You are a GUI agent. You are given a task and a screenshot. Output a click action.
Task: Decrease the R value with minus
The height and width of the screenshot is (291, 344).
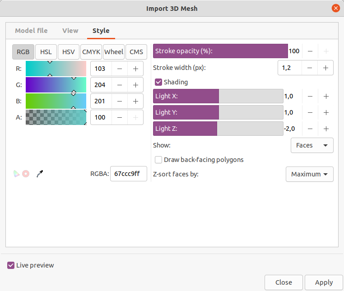pyautogui.click(x=120, y=69)
